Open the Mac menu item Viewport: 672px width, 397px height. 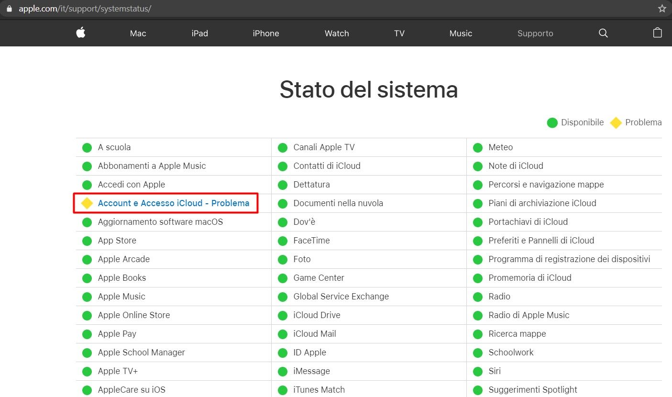pyautogui.click(x=138, y=33)
